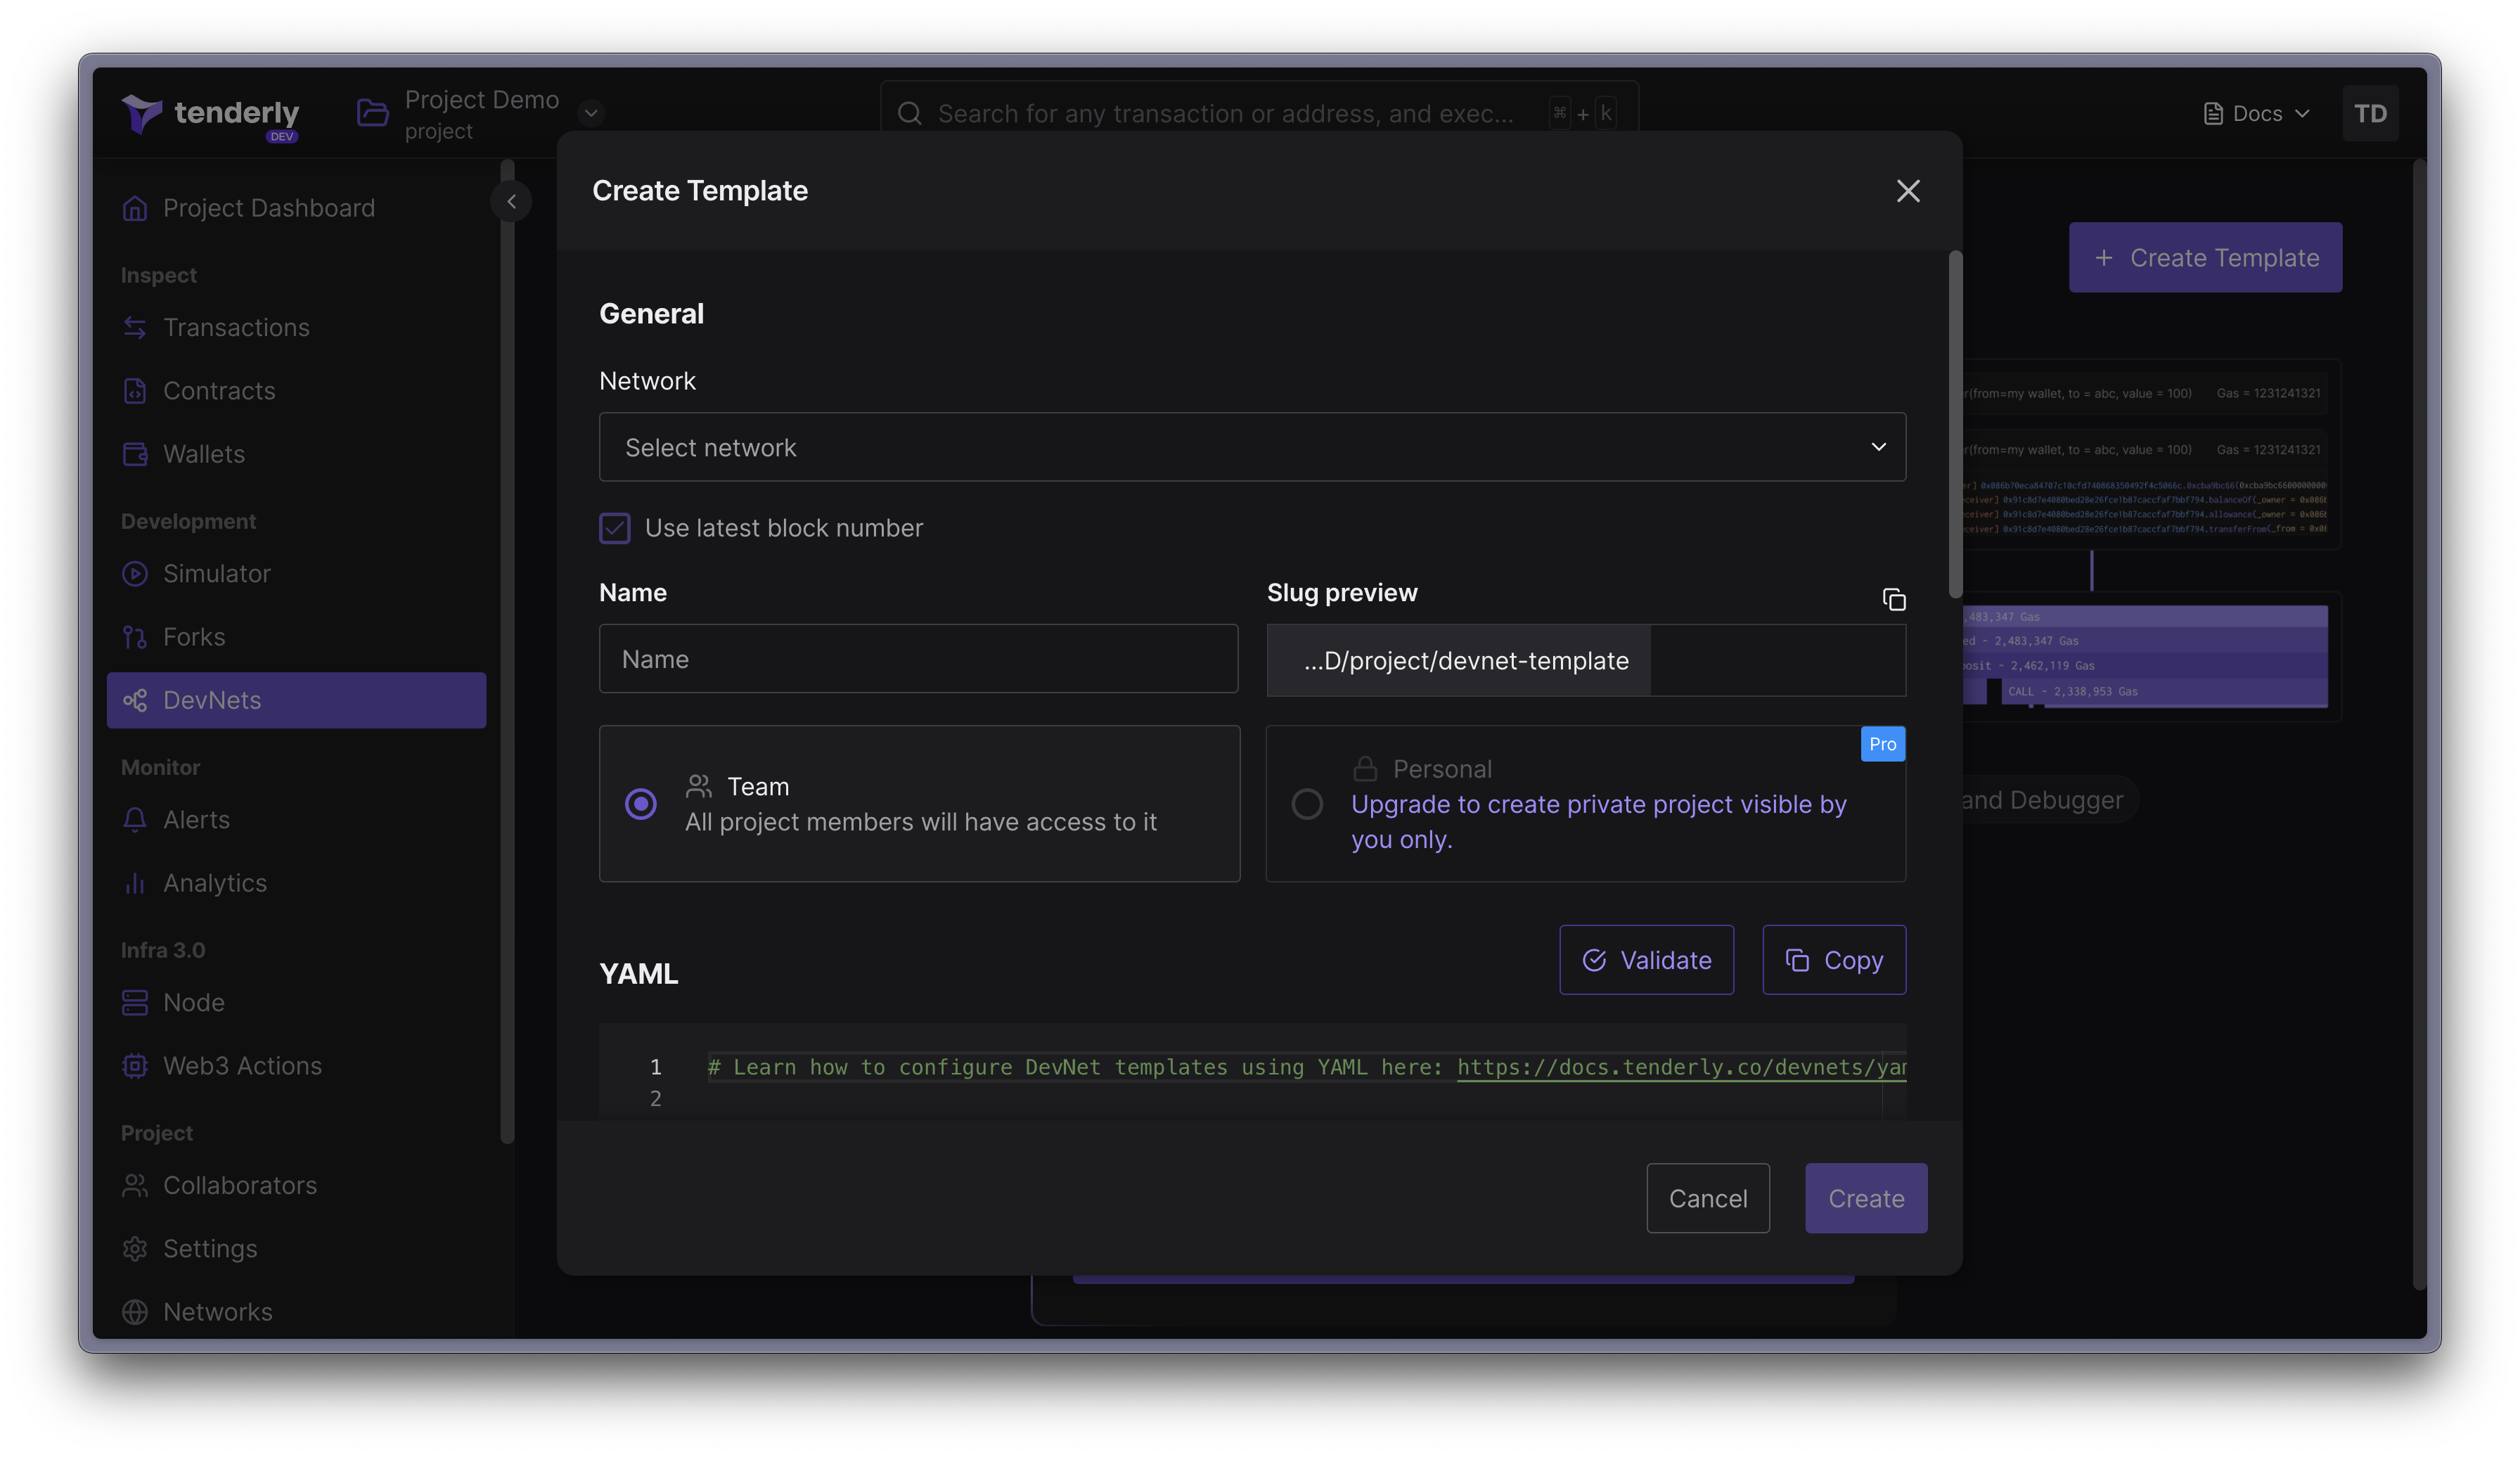The image size is (2520, 1457).
Task: Click Upgrade to create private project link
Action: [1598, 822]
